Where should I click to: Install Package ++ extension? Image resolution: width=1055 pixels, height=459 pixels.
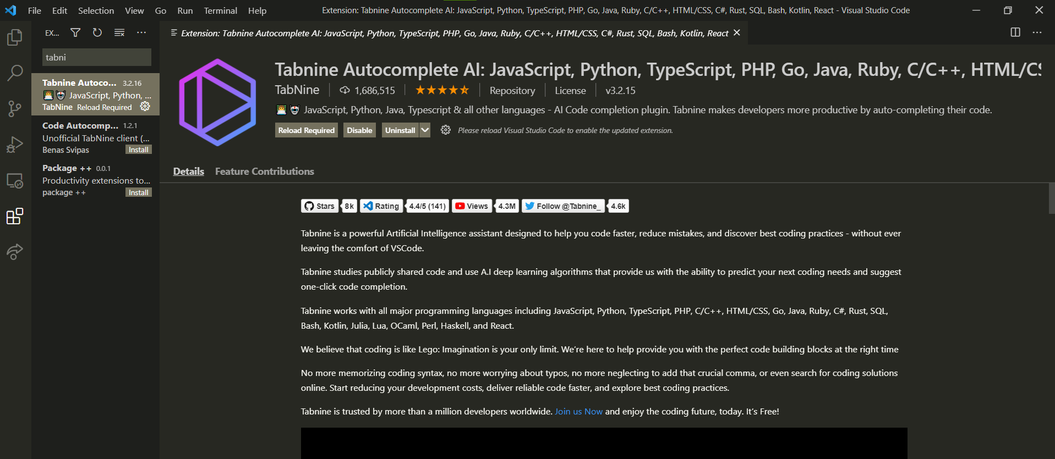[x=139, y=192]
